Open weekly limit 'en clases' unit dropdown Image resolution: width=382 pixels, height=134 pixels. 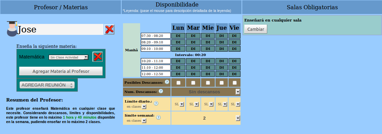coord(136,121)
